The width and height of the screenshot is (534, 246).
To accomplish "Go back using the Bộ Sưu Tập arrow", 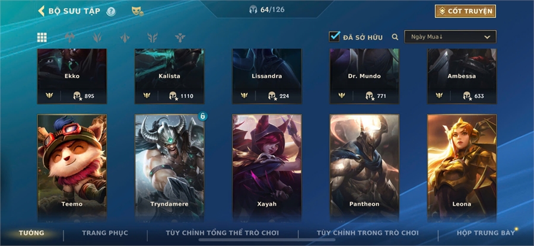I will (41, 11).
